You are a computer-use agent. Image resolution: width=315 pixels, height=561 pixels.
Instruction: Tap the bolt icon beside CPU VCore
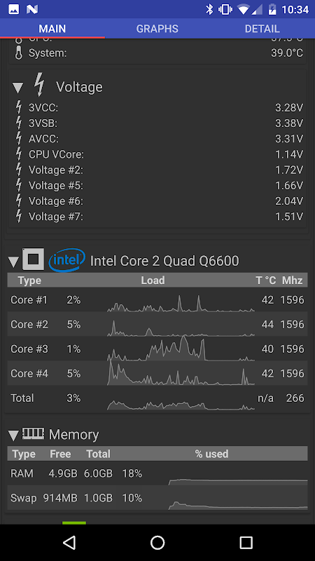tap(19, 154)
